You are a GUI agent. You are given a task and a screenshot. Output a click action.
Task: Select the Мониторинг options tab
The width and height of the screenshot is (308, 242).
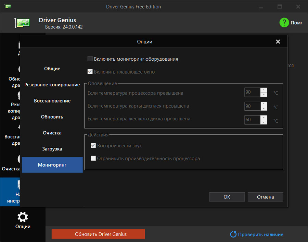pos(52,165)
